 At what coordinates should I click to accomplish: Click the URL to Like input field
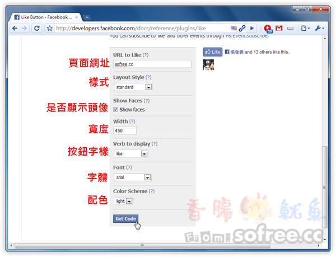click(x=152, y=64)
